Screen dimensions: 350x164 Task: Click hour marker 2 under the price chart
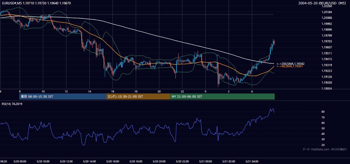click(229, 92)
